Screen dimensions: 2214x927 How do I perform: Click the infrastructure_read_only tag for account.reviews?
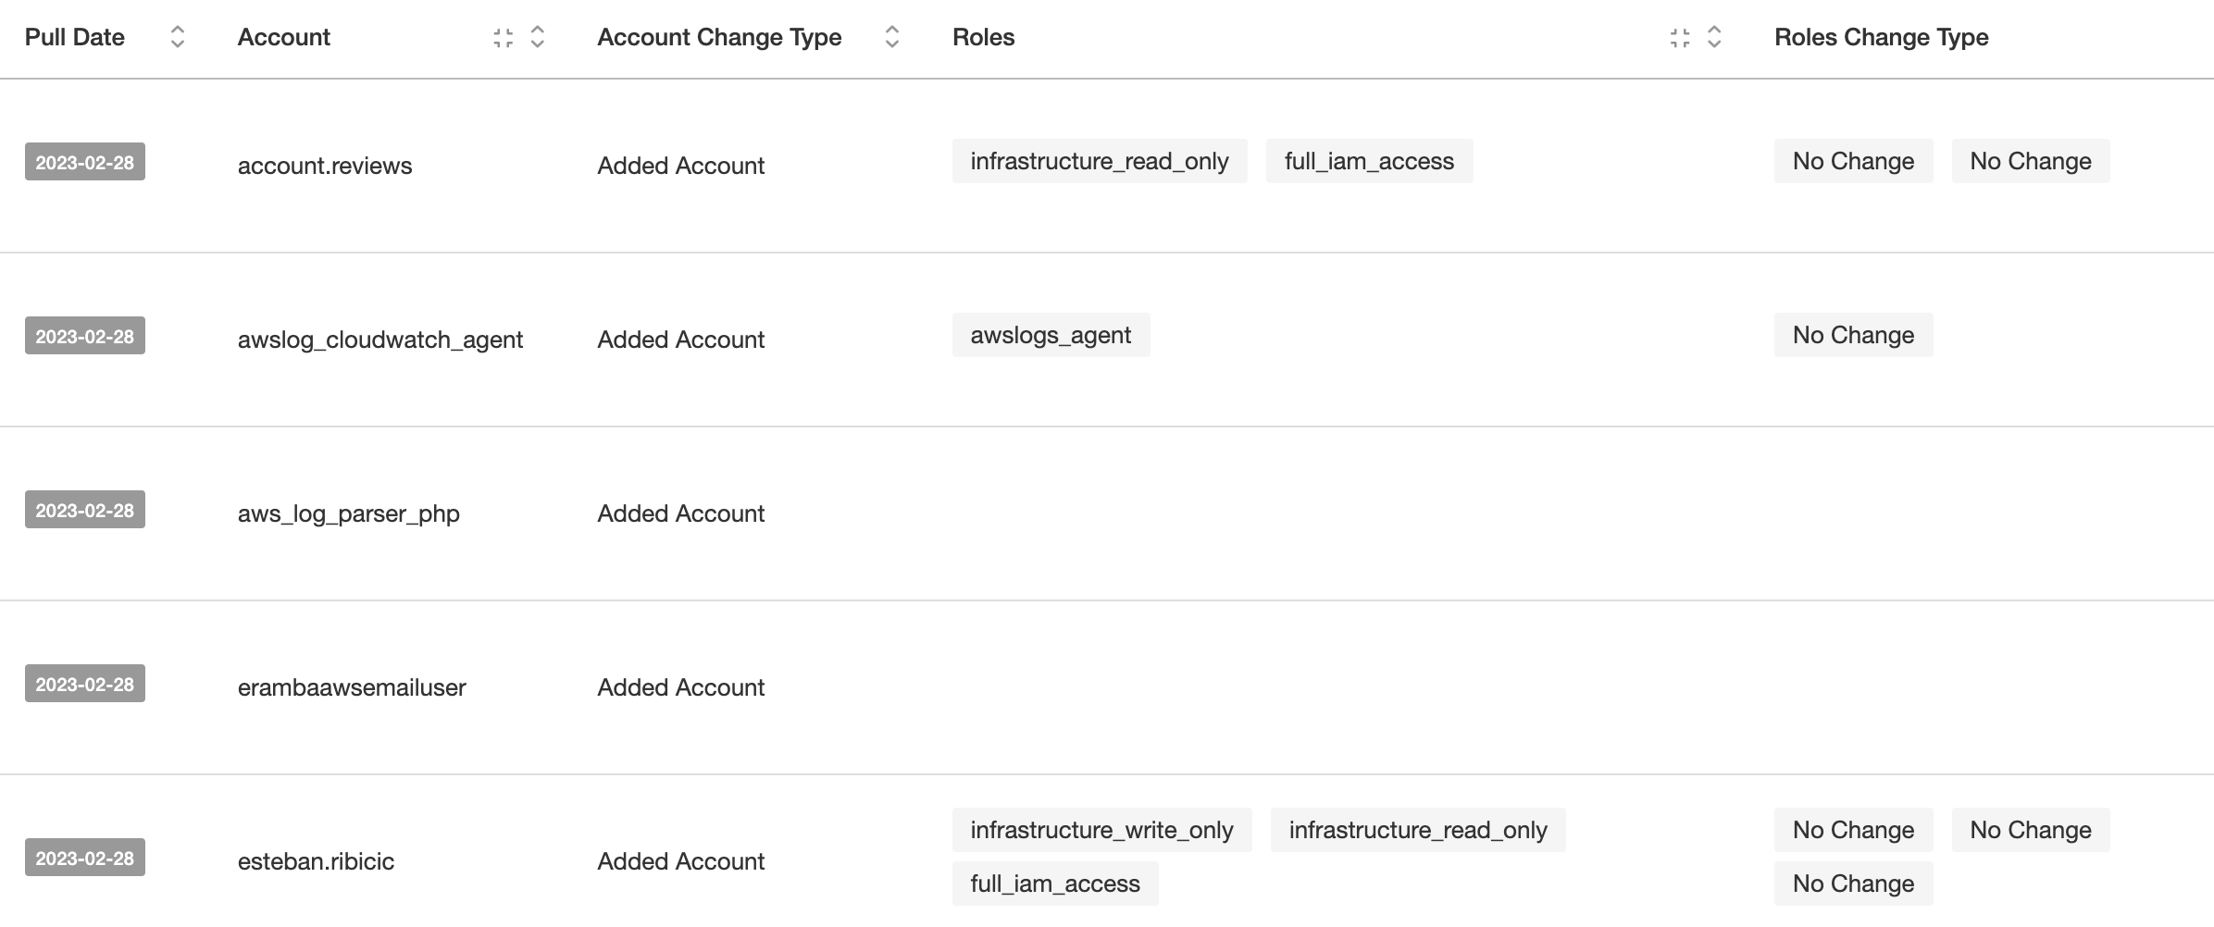point(1100,161)
